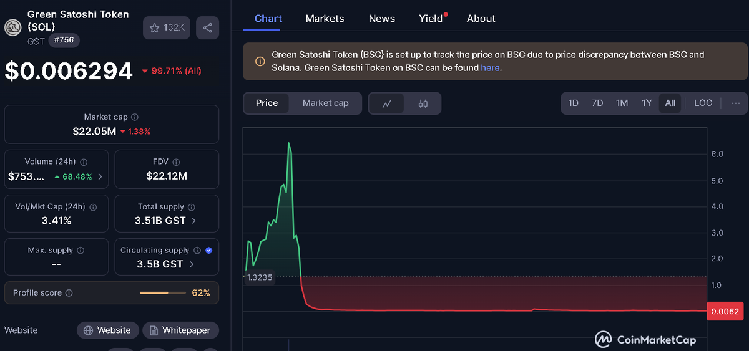Open the Yield tab
The image size is (749, 351).
pyautogui.click(x=431, y=19)
